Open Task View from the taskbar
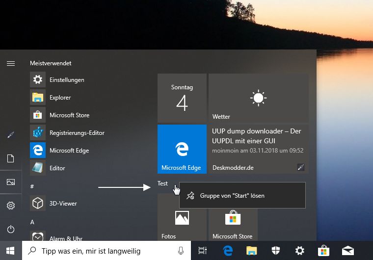Viewport: 373px width, 260px height. click(202, 251)
